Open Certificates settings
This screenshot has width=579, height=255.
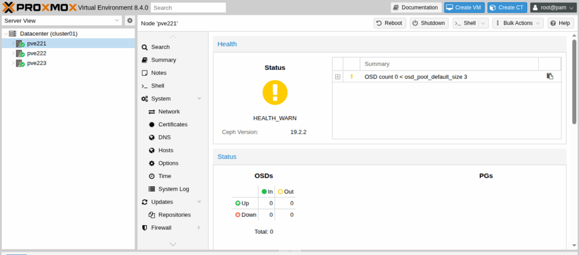click(172, 125)
